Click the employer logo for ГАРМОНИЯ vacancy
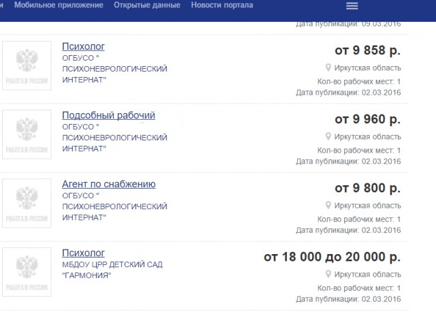 pos(27,272)
